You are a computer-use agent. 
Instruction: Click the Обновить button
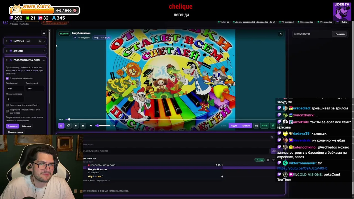point(27,126)
